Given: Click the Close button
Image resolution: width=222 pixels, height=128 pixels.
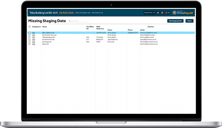Looking at the screenshot, I should [189, 21].
